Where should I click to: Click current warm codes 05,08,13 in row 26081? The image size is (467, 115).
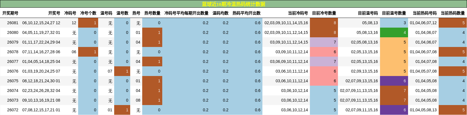coord(370,23)
